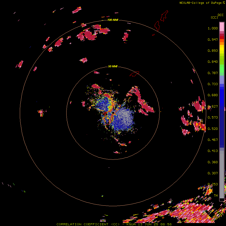Click the DCC label above the color scale
The height and width of the screenshot is (226, 226).
[221, 15]
